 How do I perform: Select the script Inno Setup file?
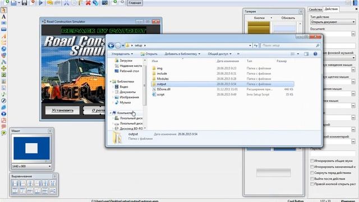160,95
